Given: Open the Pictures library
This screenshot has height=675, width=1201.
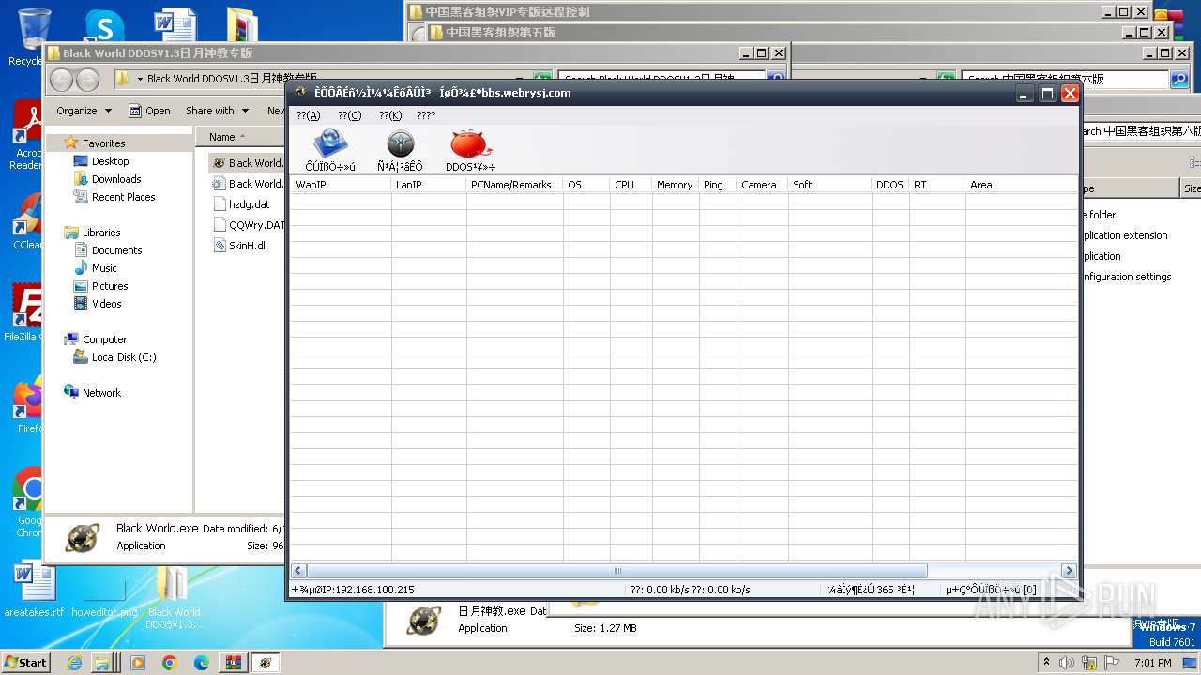Looking at the screenshot, I should 110,286.
